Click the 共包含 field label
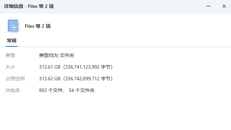The height and width of the screenshot is (130, 231). pyautogui.click(x=13, y=90)
